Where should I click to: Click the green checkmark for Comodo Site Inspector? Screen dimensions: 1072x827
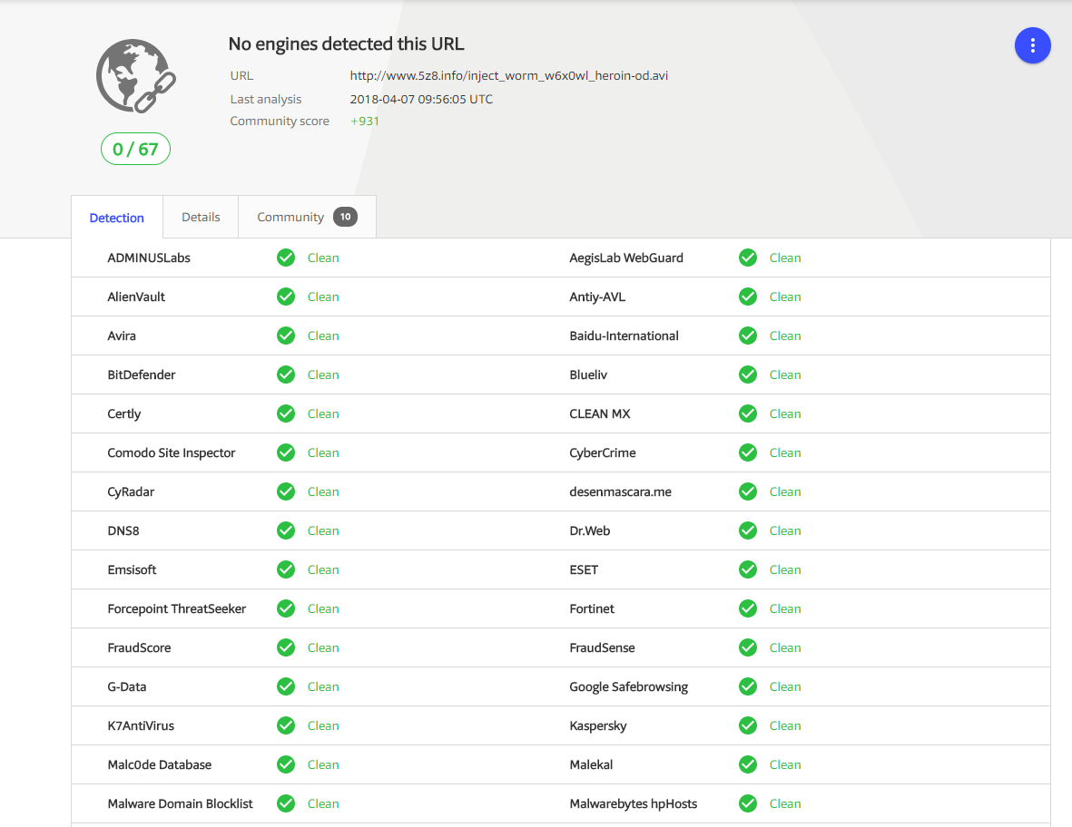286,452
